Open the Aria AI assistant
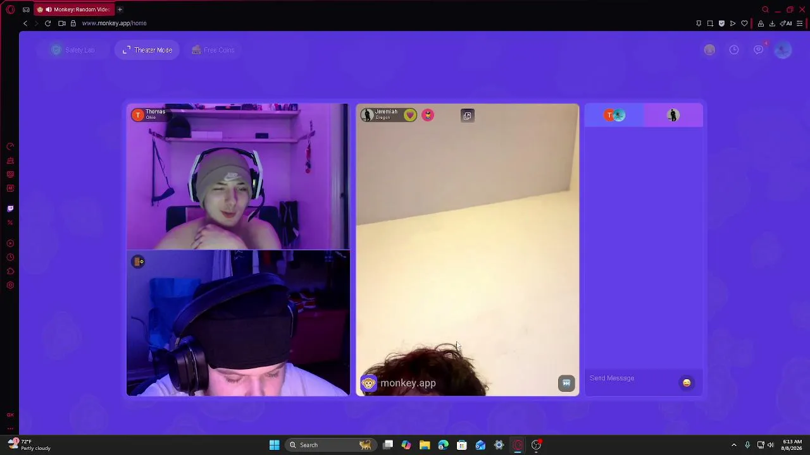 click(x=787, y=23)
